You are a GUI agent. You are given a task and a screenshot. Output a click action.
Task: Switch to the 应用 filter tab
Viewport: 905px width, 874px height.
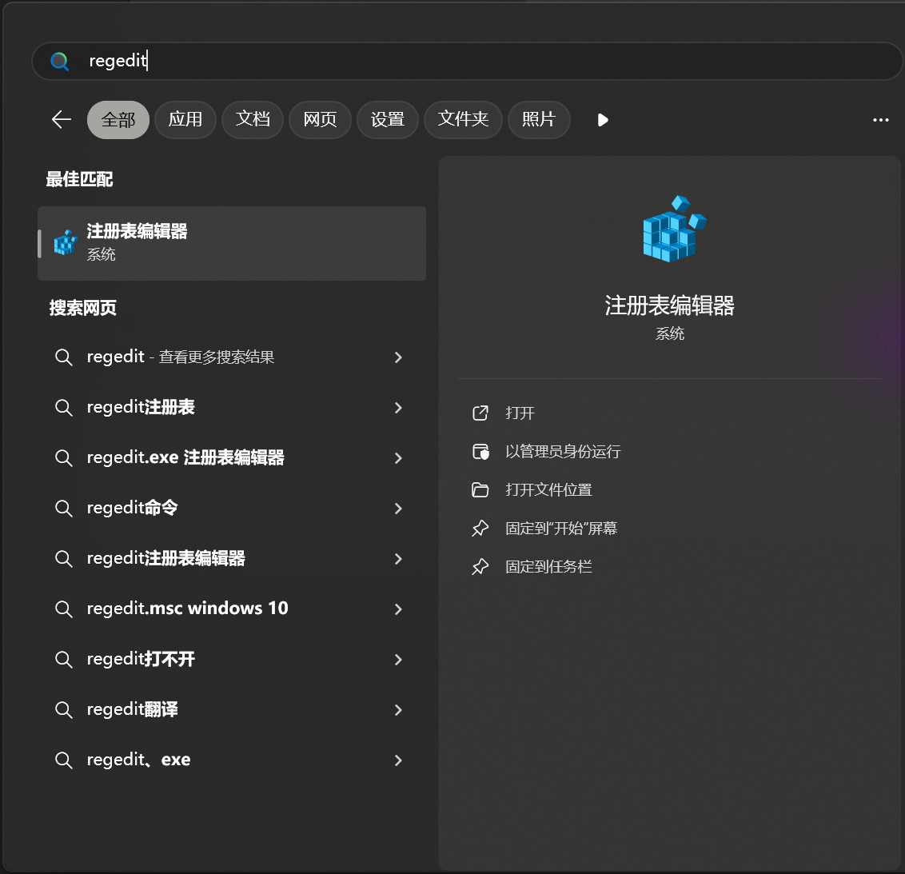(x=185, y=120)
